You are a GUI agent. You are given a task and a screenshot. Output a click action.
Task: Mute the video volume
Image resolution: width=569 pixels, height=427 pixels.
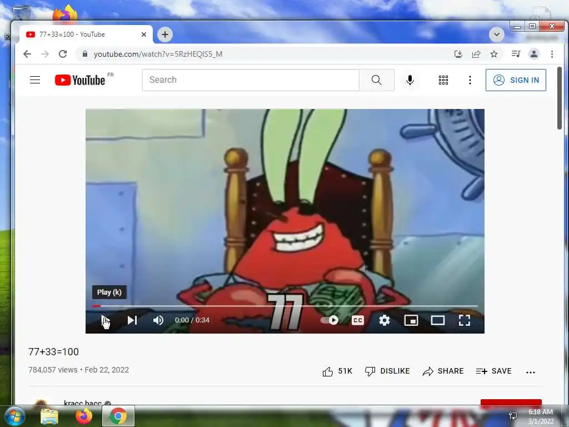(x=158, y=320)
